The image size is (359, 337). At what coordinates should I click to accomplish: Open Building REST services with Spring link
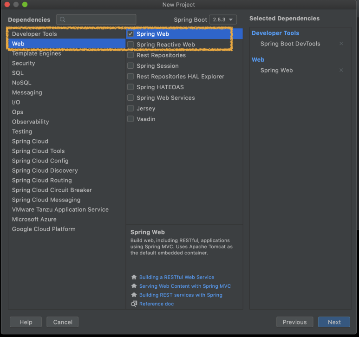click(x=181, y=295)
